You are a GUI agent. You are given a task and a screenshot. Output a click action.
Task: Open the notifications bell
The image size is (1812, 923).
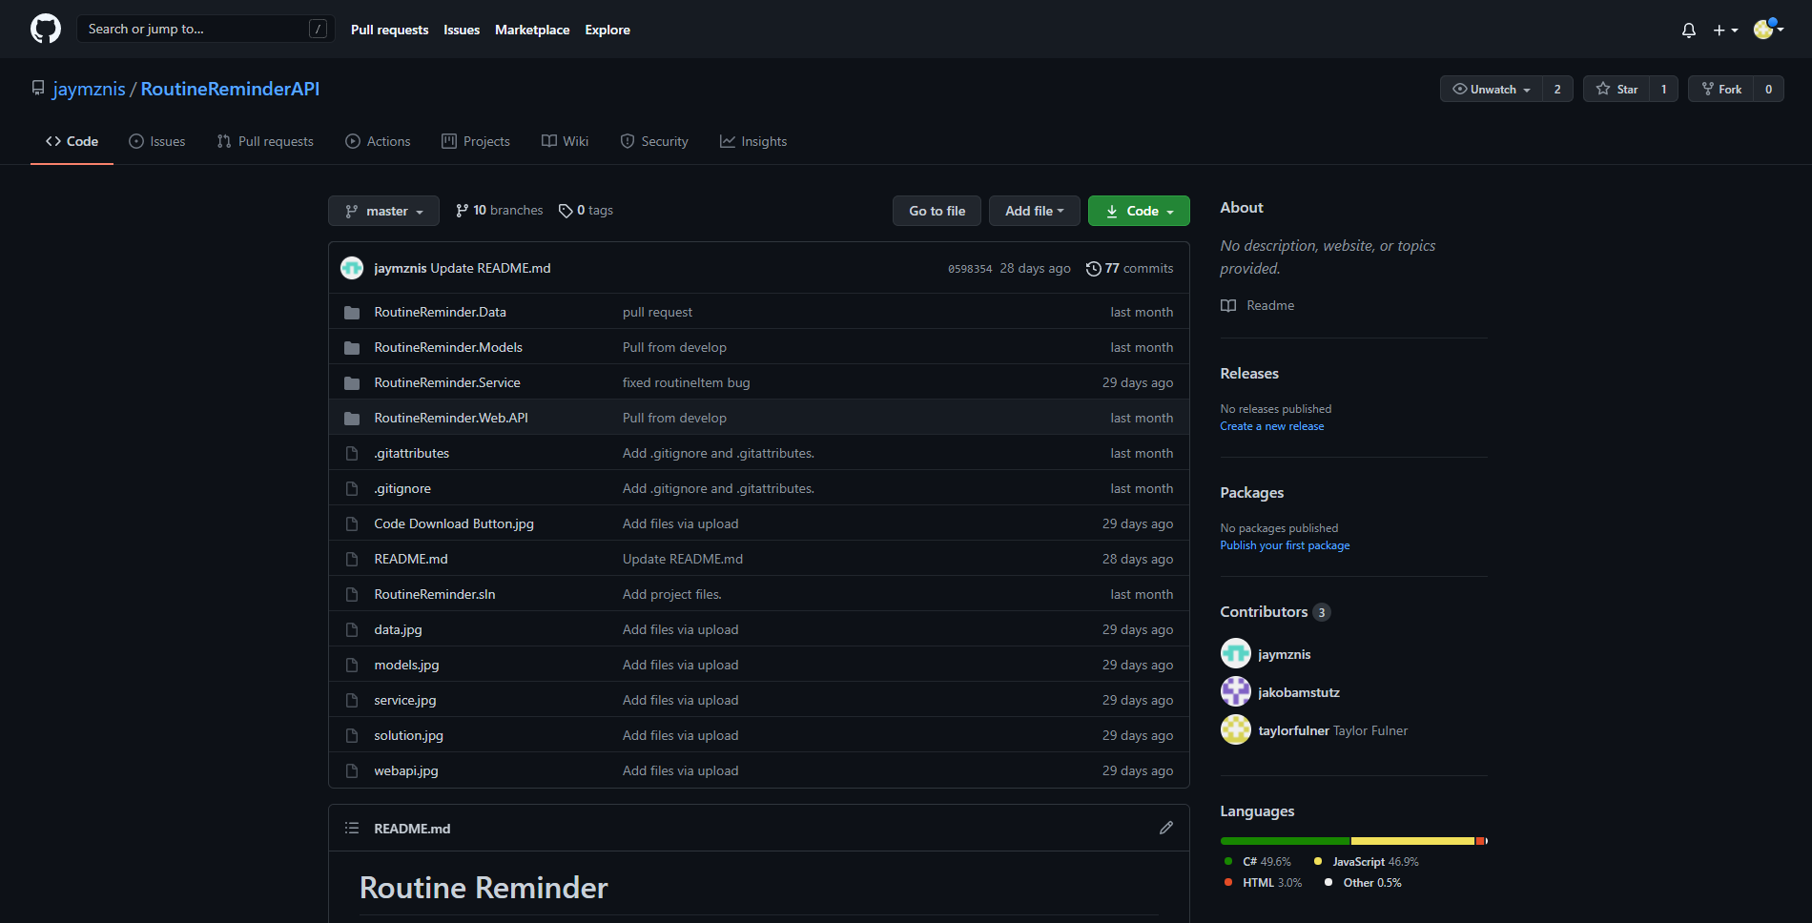1689,30
